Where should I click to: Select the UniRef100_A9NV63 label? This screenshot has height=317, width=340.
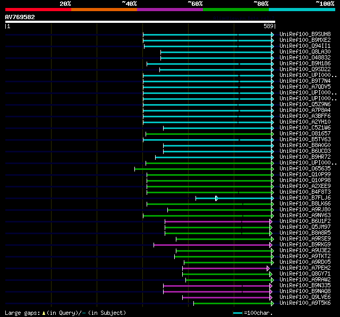click(x=305, y=216)
